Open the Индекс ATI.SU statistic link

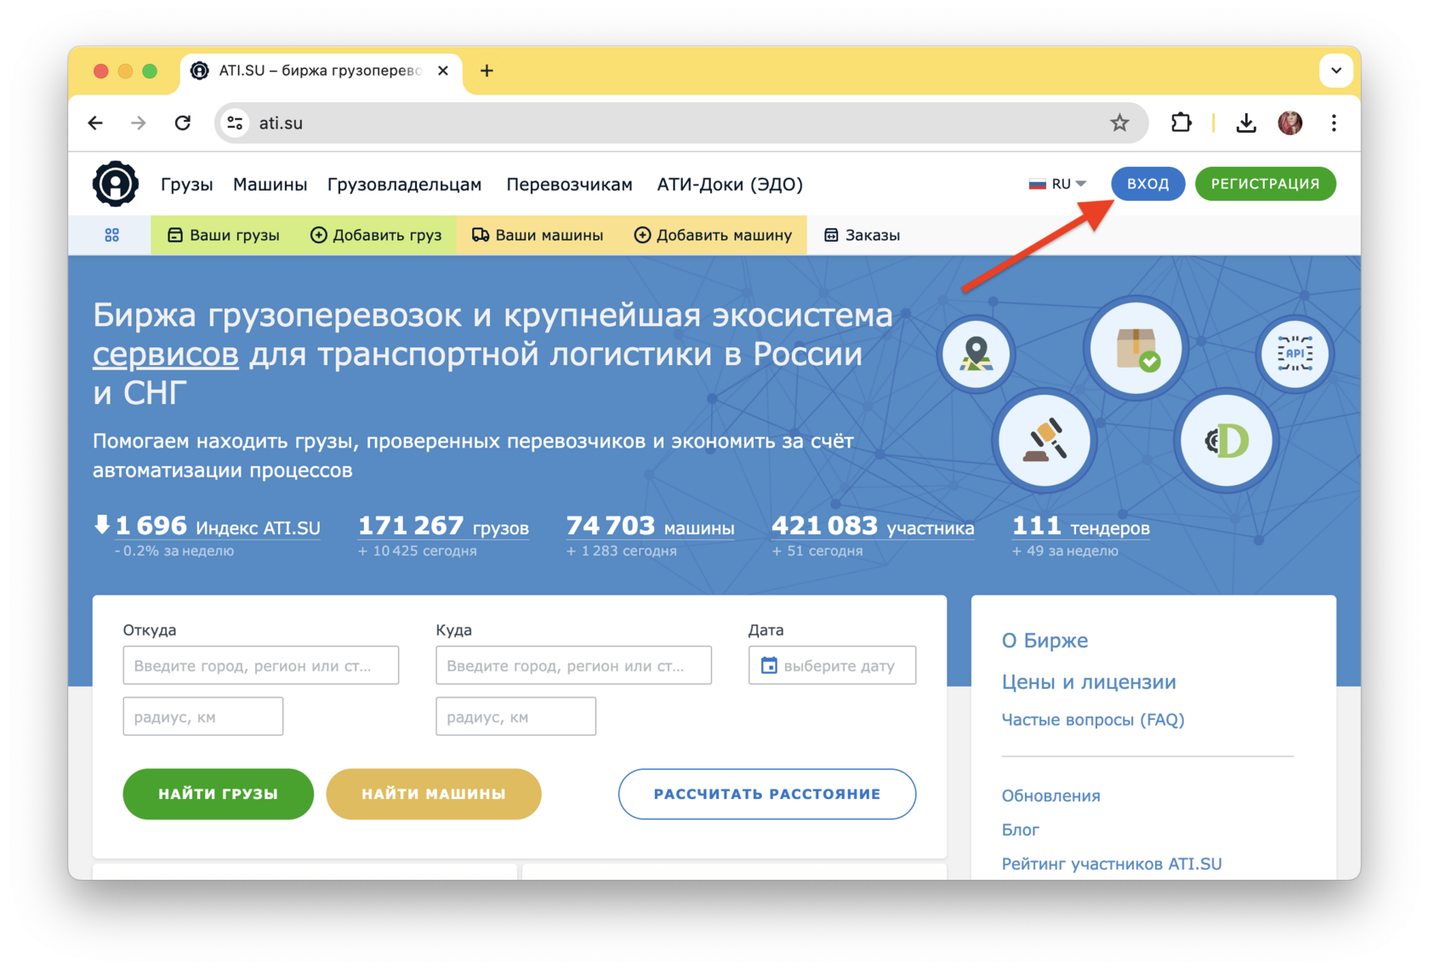click(218, 527)
